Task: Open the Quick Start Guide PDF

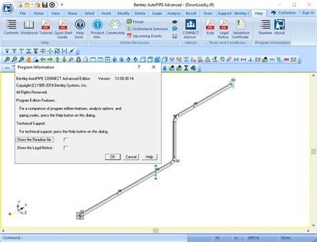Action: click(x=63, y=29)
